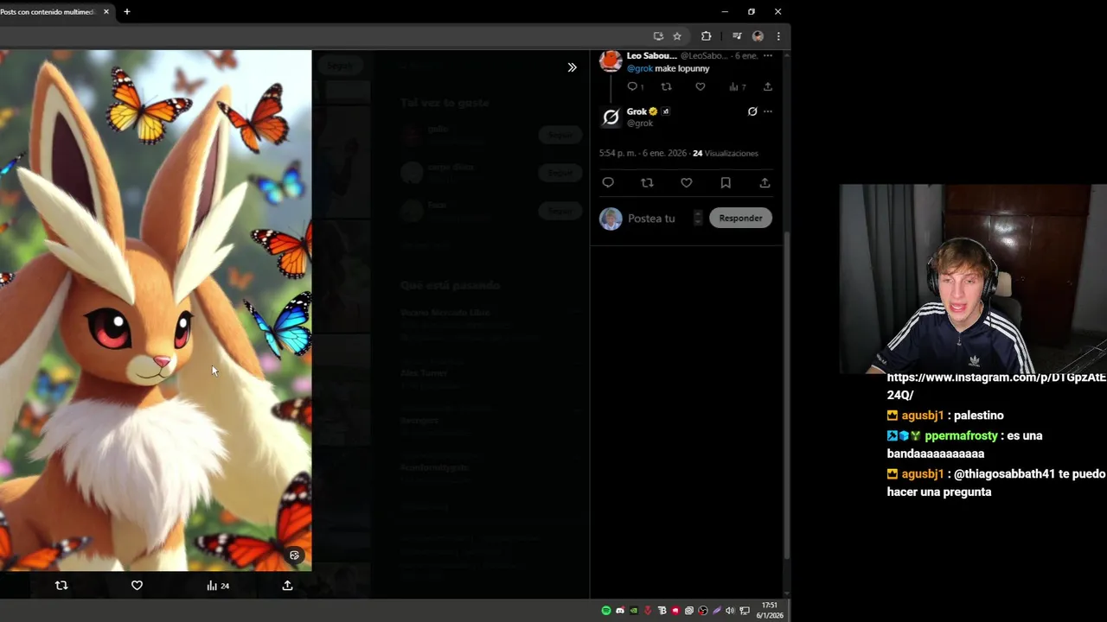
Task: Share the image using bottom share icon
Action: [287, 585]
